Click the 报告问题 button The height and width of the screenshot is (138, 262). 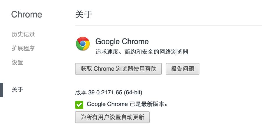pos(183,69)
